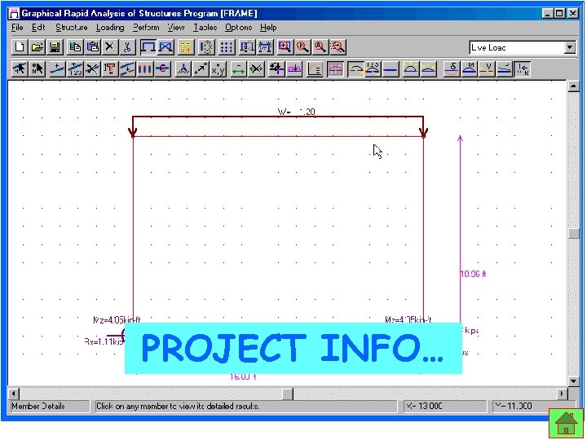587x440 pixels.
Task: Click the add member icon
Action: click(57, 69)
